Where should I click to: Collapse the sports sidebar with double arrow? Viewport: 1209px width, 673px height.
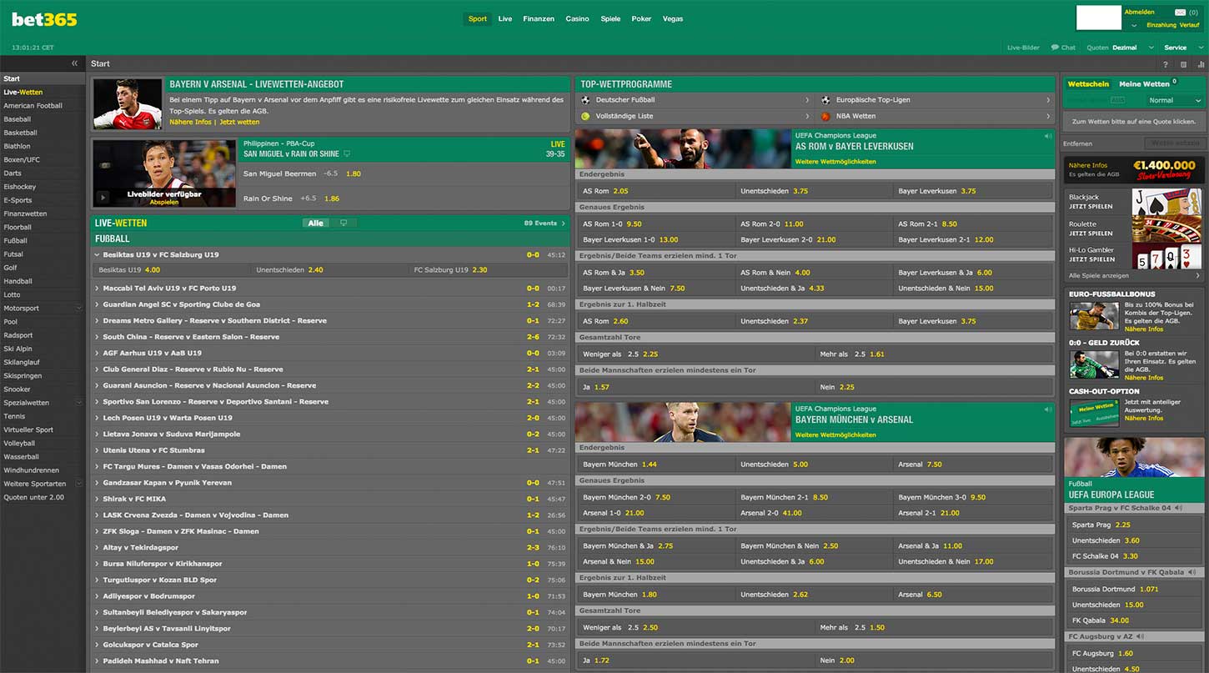tap(74, 63)
